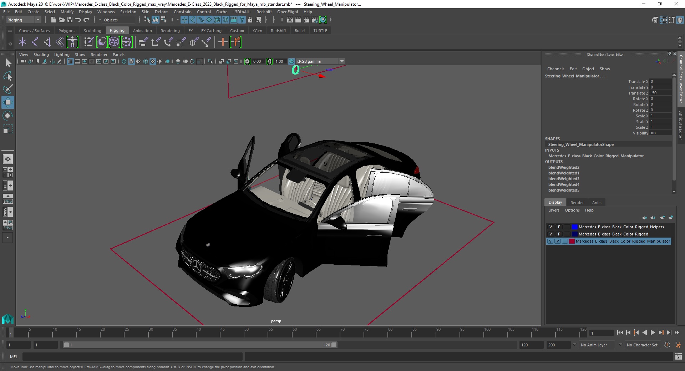685x371 pixels.
Task: Toggle playback P of Rigged_Helpers layer
Action: (559, 227)
